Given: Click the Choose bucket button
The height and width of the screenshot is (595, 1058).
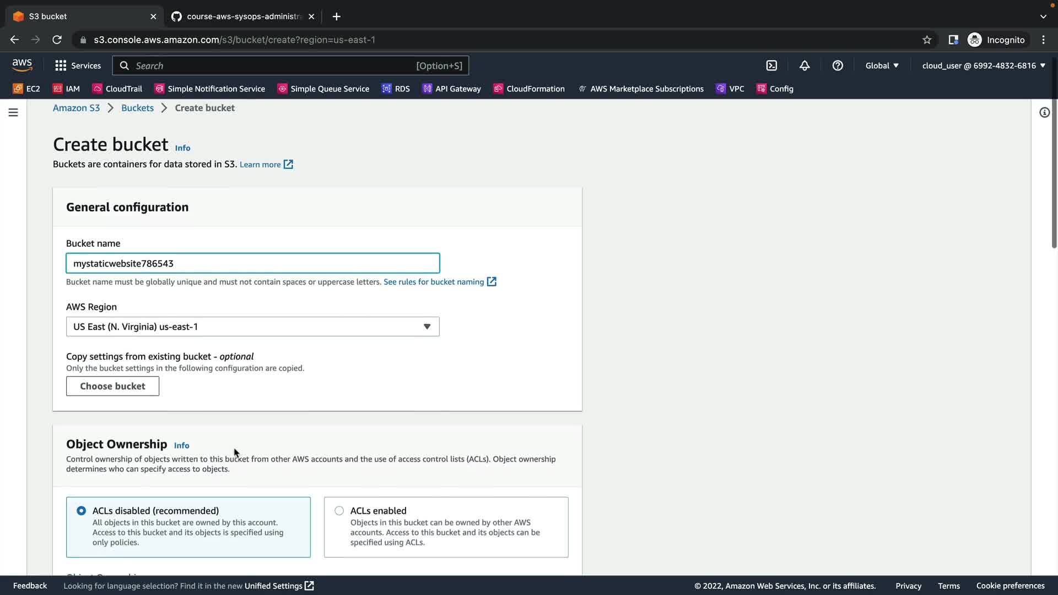Looking at the screenshot, I should coord(112,386).
